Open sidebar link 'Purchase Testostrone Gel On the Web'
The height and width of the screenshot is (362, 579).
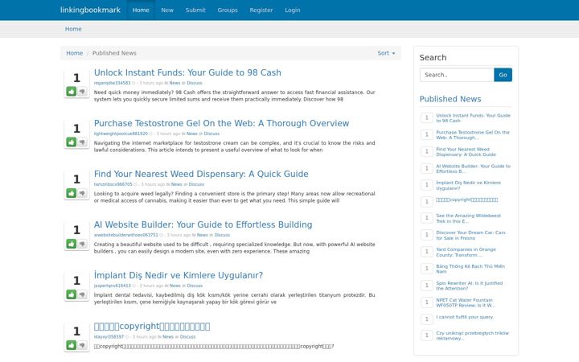[473, 135]
